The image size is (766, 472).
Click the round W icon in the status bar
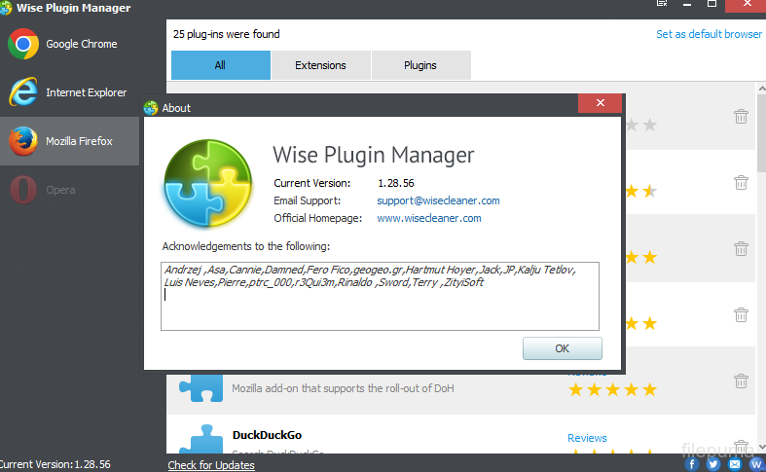[x=756, y=463]
